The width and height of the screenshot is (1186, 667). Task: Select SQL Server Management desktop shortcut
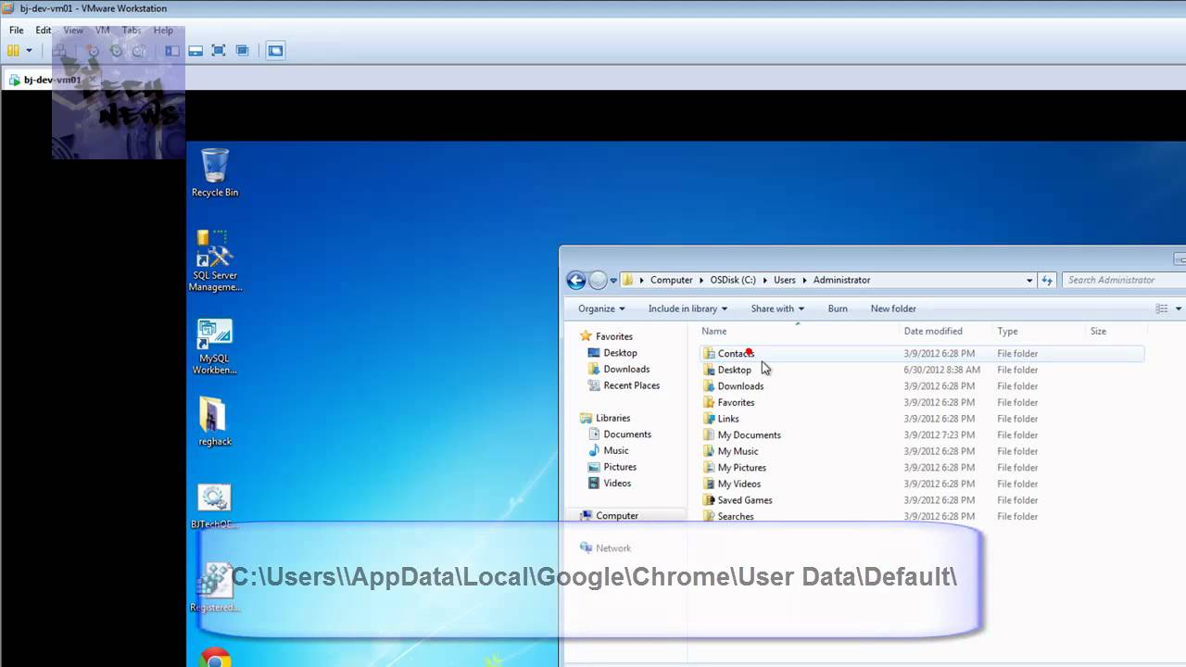(x=215, y=261)
